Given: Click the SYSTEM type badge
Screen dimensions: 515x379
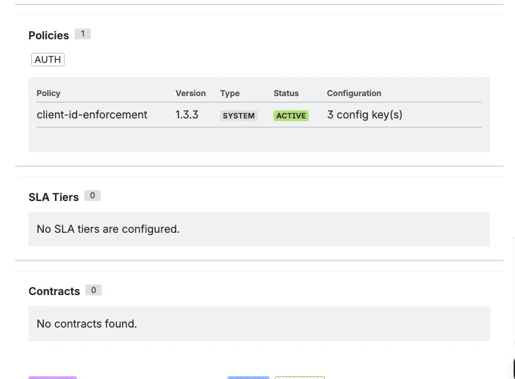Looking at the screenshot, I should coord(239,116).
